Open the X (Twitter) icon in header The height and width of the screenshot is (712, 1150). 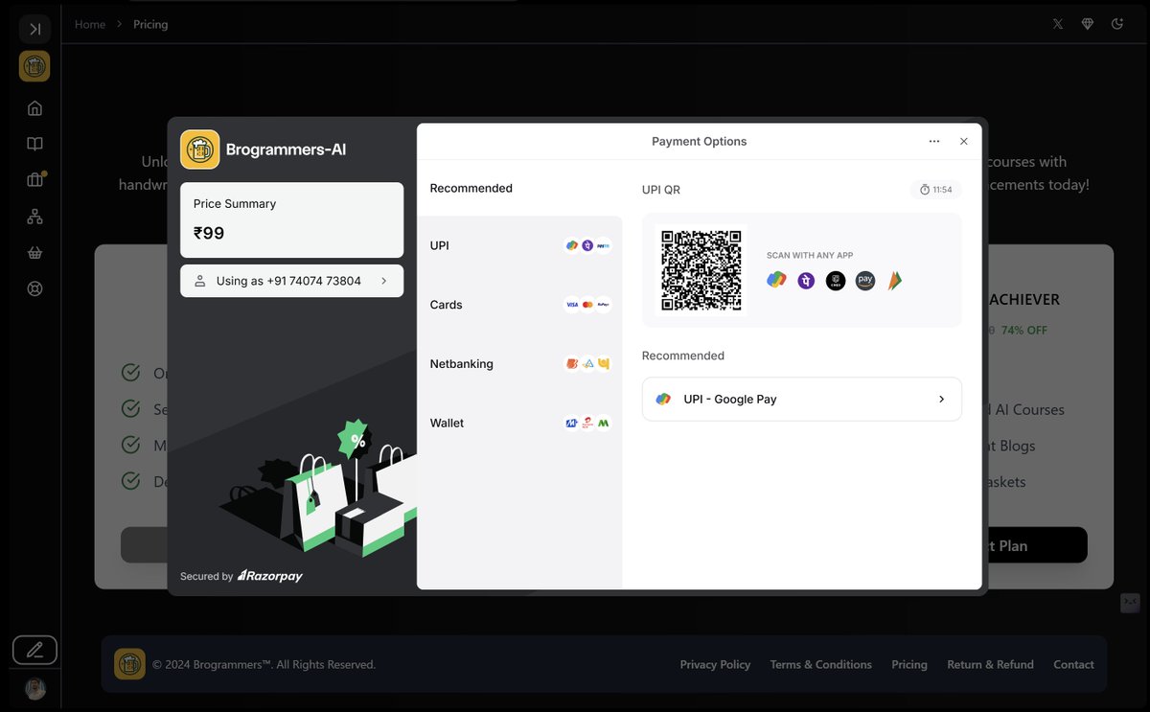tap(1058, 24)
